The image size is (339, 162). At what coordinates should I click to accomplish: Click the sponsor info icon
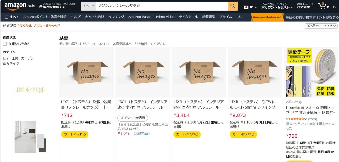tap(300, 102)
